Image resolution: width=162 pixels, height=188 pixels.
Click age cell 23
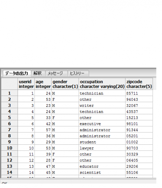click(43, 105)
